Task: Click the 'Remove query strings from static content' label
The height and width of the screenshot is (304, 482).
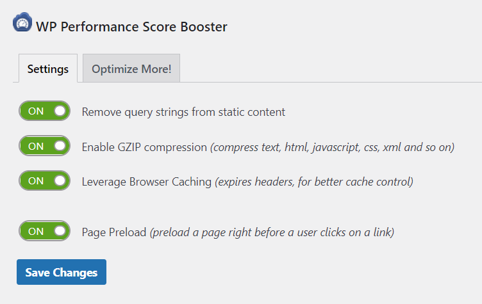Action: click(183, 112)
